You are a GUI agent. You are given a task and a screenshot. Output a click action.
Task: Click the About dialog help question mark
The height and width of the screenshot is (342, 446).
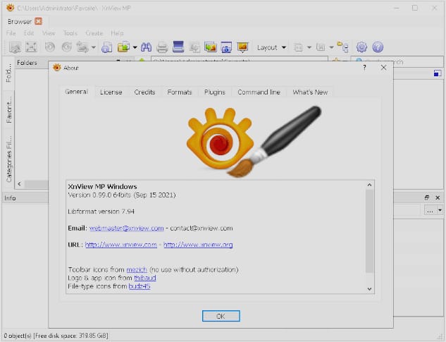coord(364,68)
